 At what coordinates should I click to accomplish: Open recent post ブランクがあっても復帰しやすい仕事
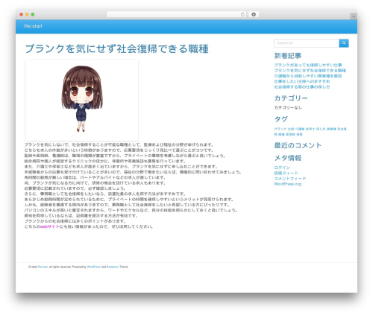click(x=308, y=65)
